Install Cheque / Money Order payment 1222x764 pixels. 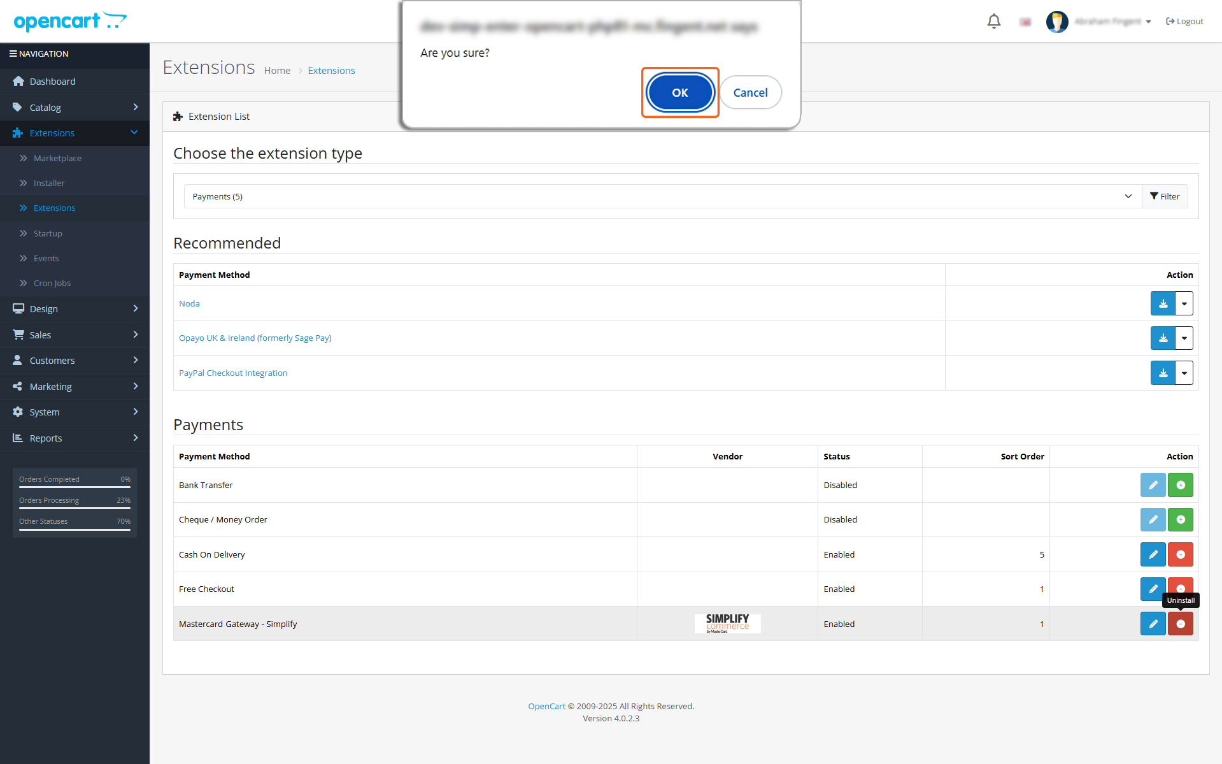click(x=1181, y=520)
